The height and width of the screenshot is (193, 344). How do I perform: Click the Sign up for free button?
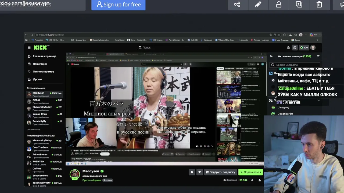pyautogui.click(x=118, y=5)
